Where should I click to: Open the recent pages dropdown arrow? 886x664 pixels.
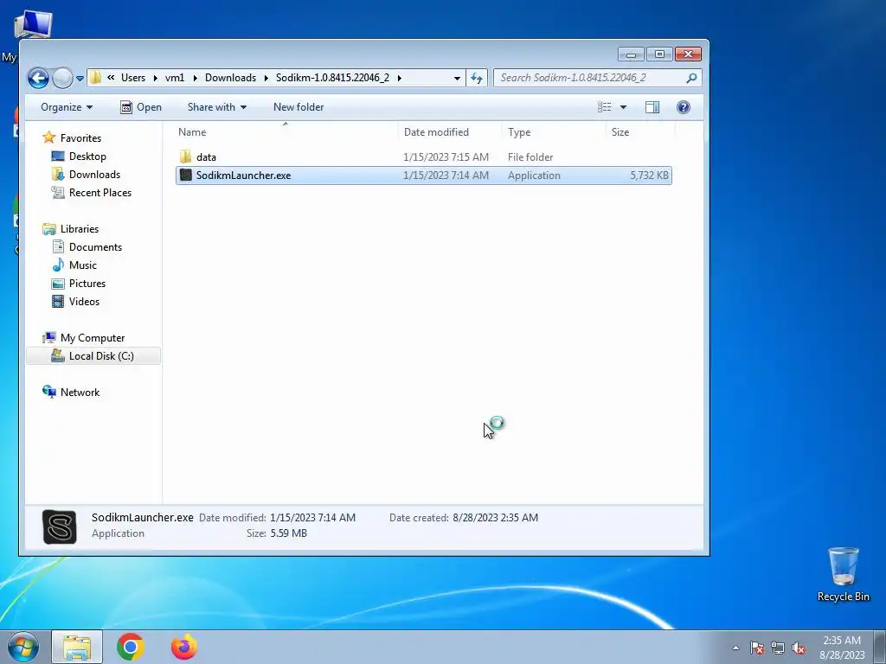point(80,79)
